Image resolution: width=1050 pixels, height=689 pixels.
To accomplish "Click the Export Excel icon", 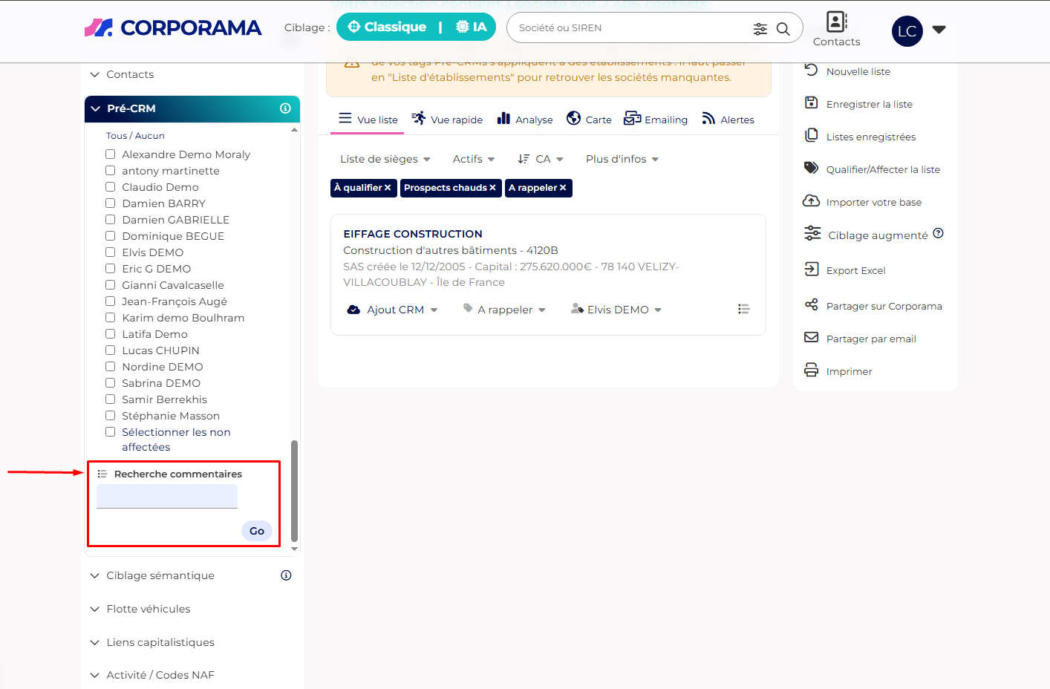I will point(812,270).
